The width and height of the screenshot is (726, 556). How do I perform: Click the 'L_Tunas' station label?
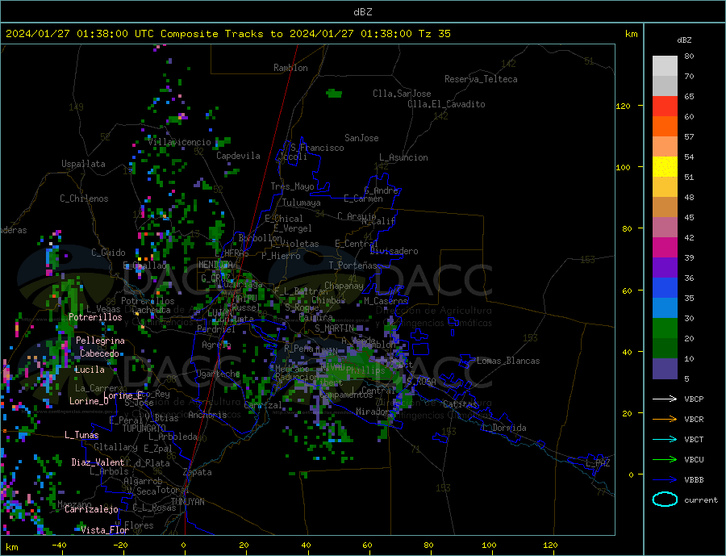[81, 435]
